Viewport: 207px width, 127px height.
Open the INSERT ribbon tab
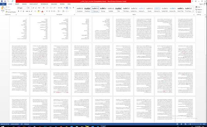[17, 4]
